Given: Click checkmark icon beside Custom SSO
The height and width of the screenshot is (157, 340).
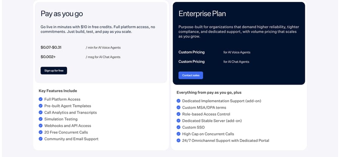Looking at the screenshot, I should [x=178, y=127].
